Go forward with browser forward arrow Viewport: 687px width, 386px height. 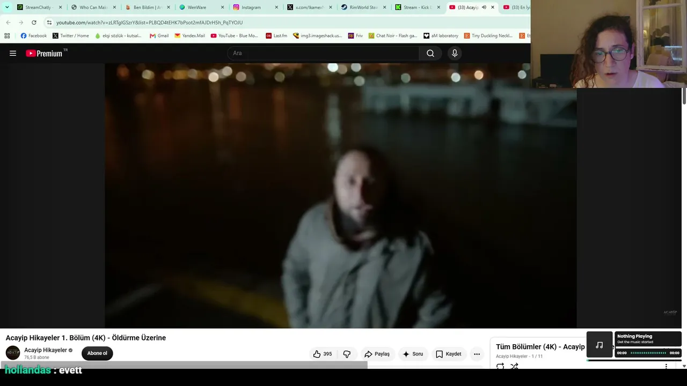(21, 23)
